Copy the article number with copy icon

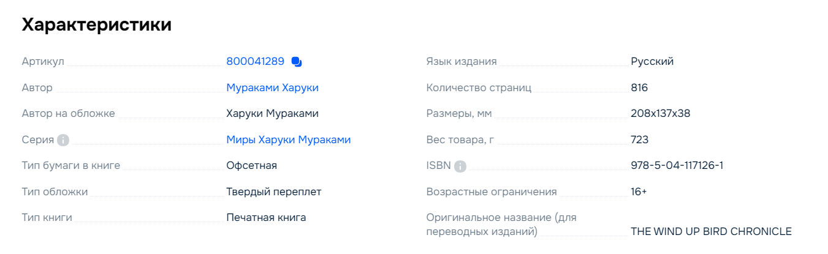(297, 62)
